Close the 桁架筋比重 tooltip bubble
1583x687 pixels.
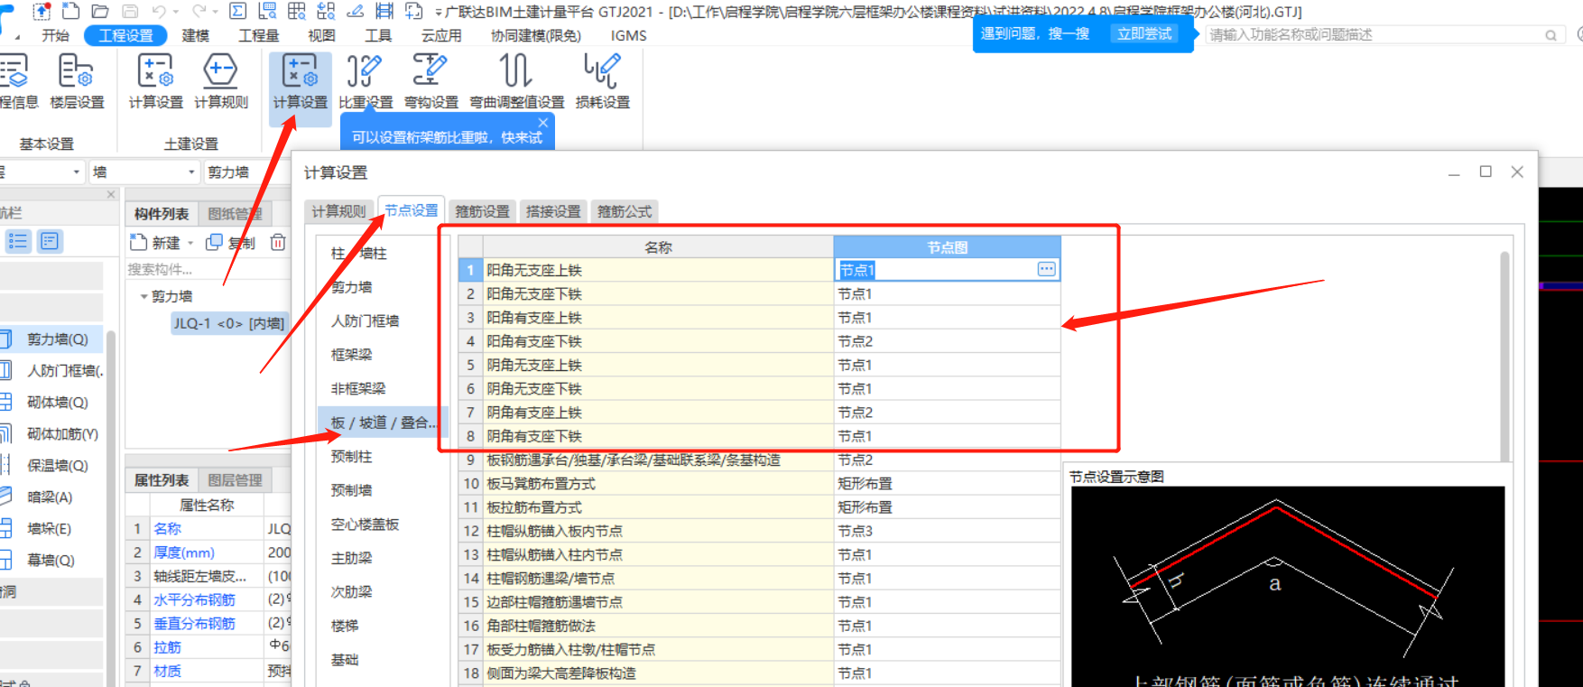(x=542, y=123)
